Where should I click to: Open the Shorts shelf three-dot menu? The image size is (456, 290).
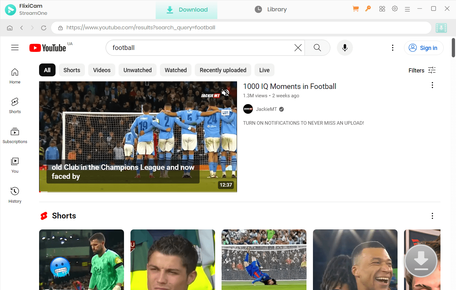(x=432, y=216)
